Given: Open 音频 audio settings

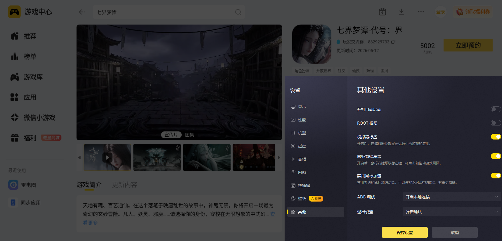Looking at the screenshot, I should coord(316,159).
